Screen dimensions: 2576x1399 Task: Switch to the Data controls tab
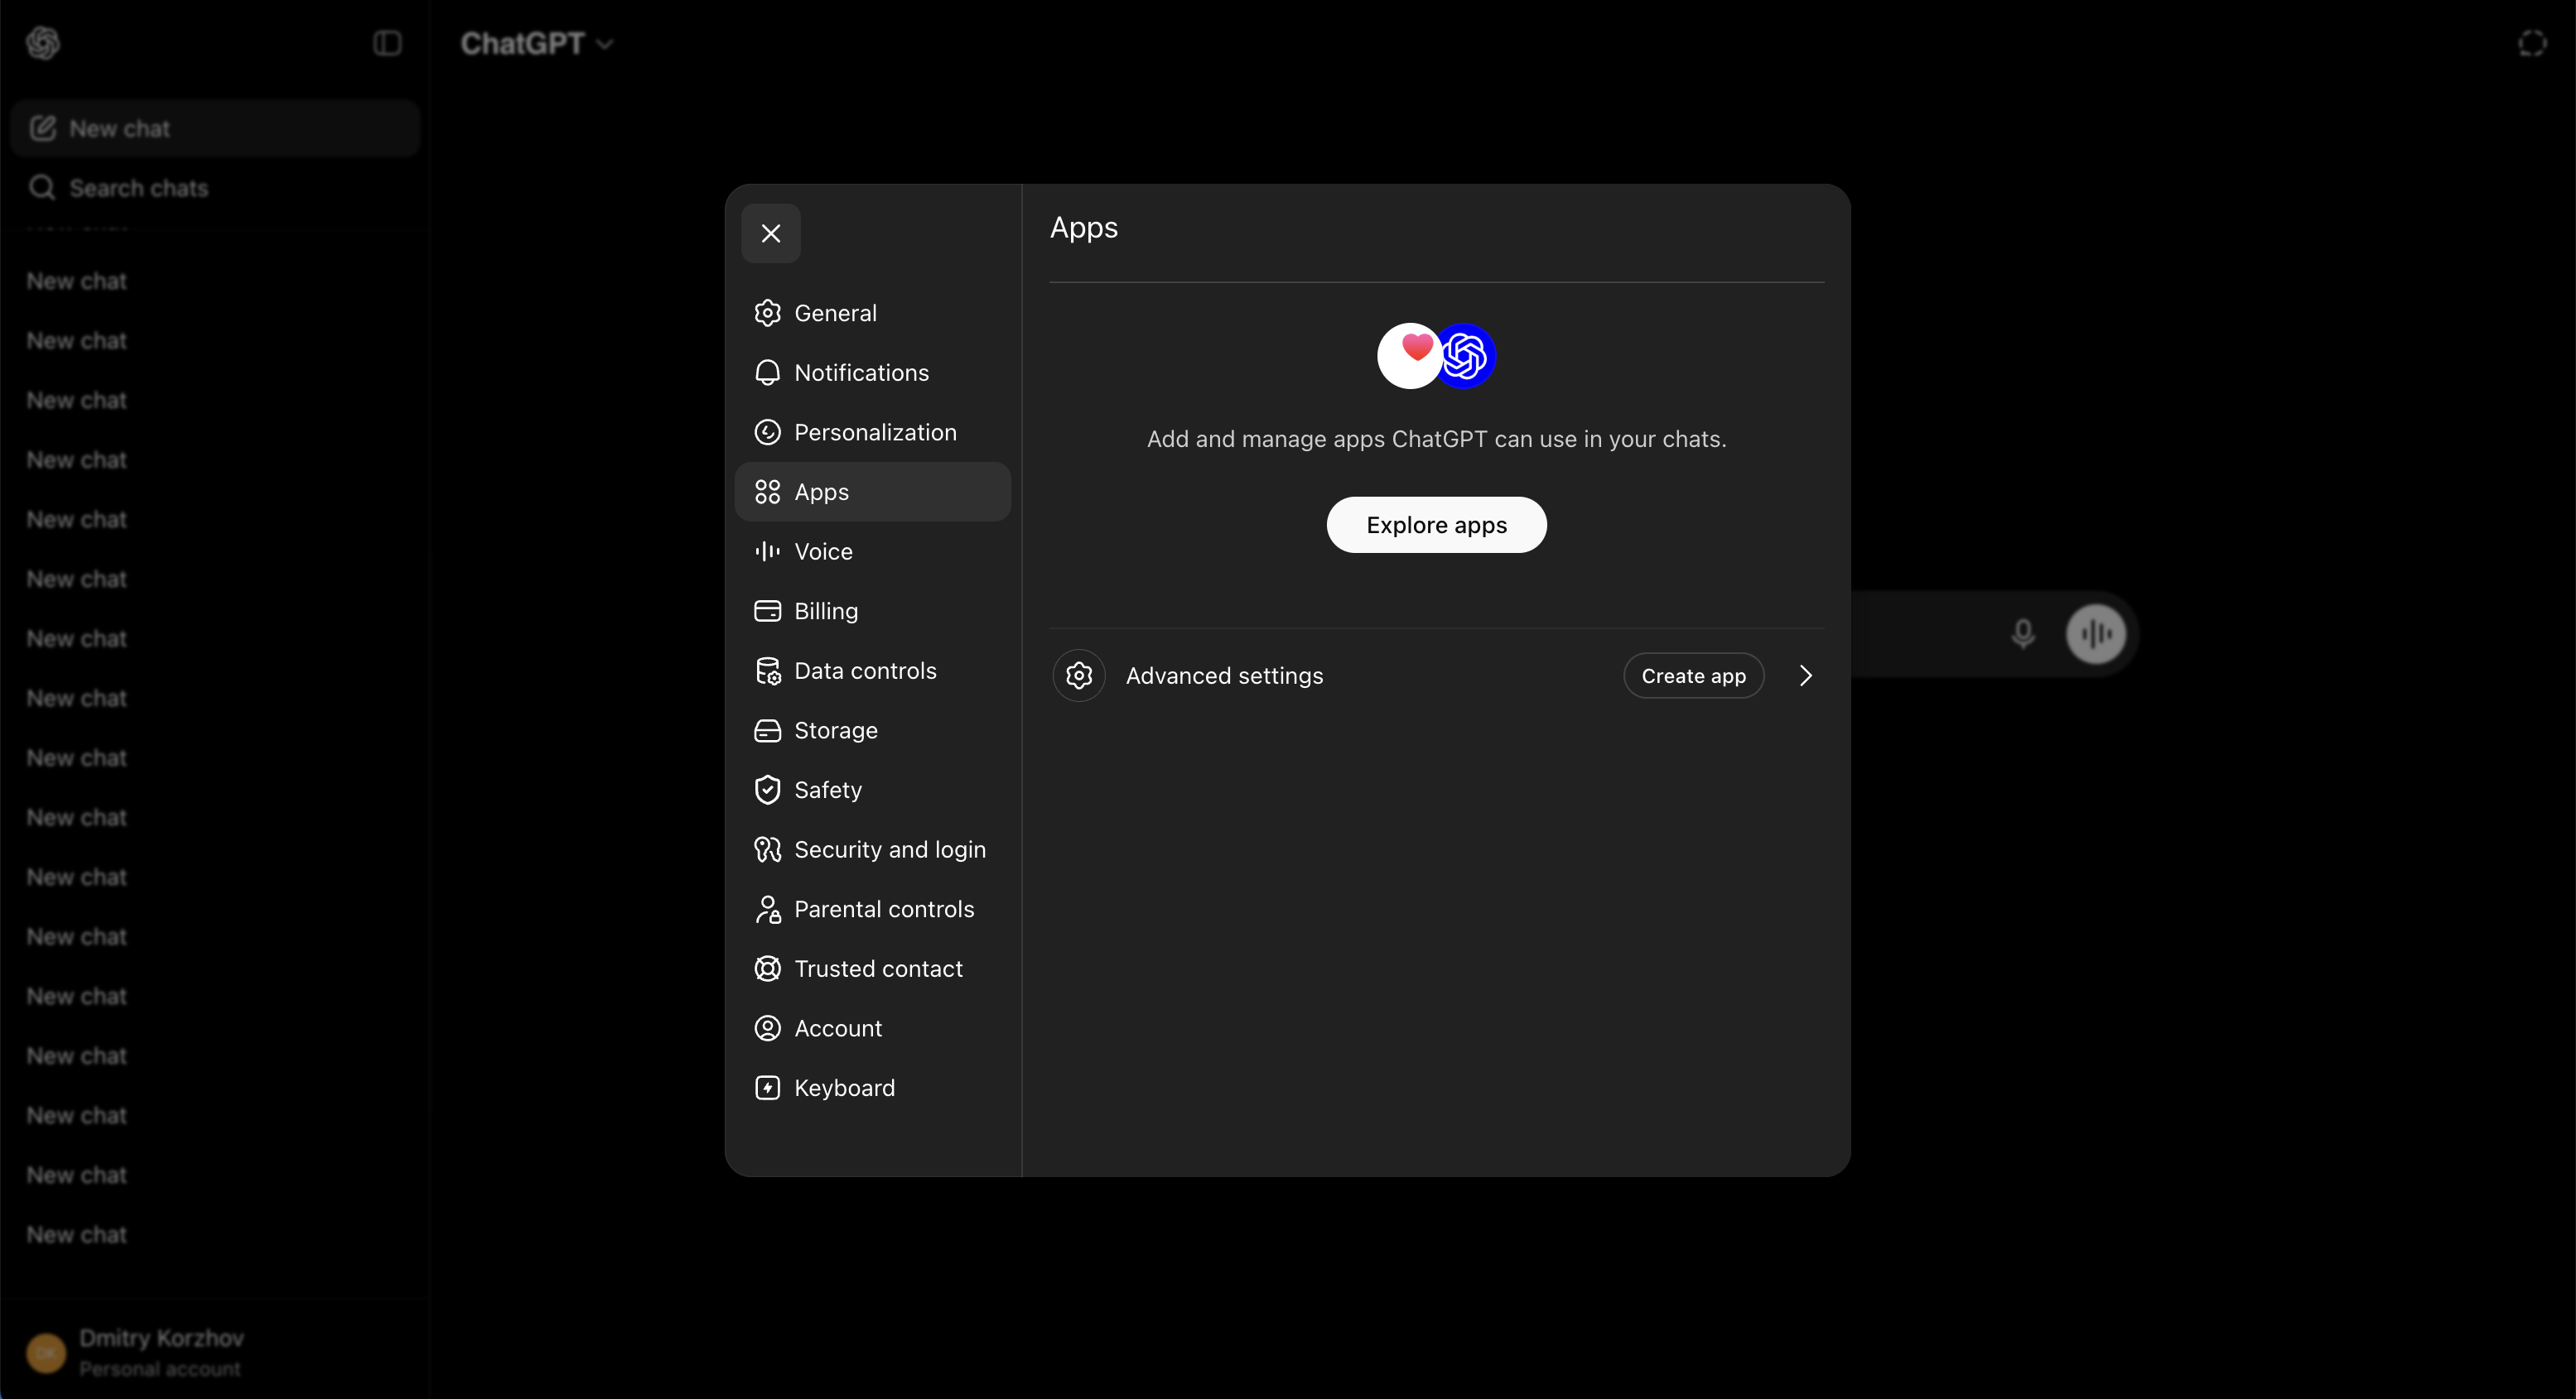pyautogui.click(x=872, y=671)
